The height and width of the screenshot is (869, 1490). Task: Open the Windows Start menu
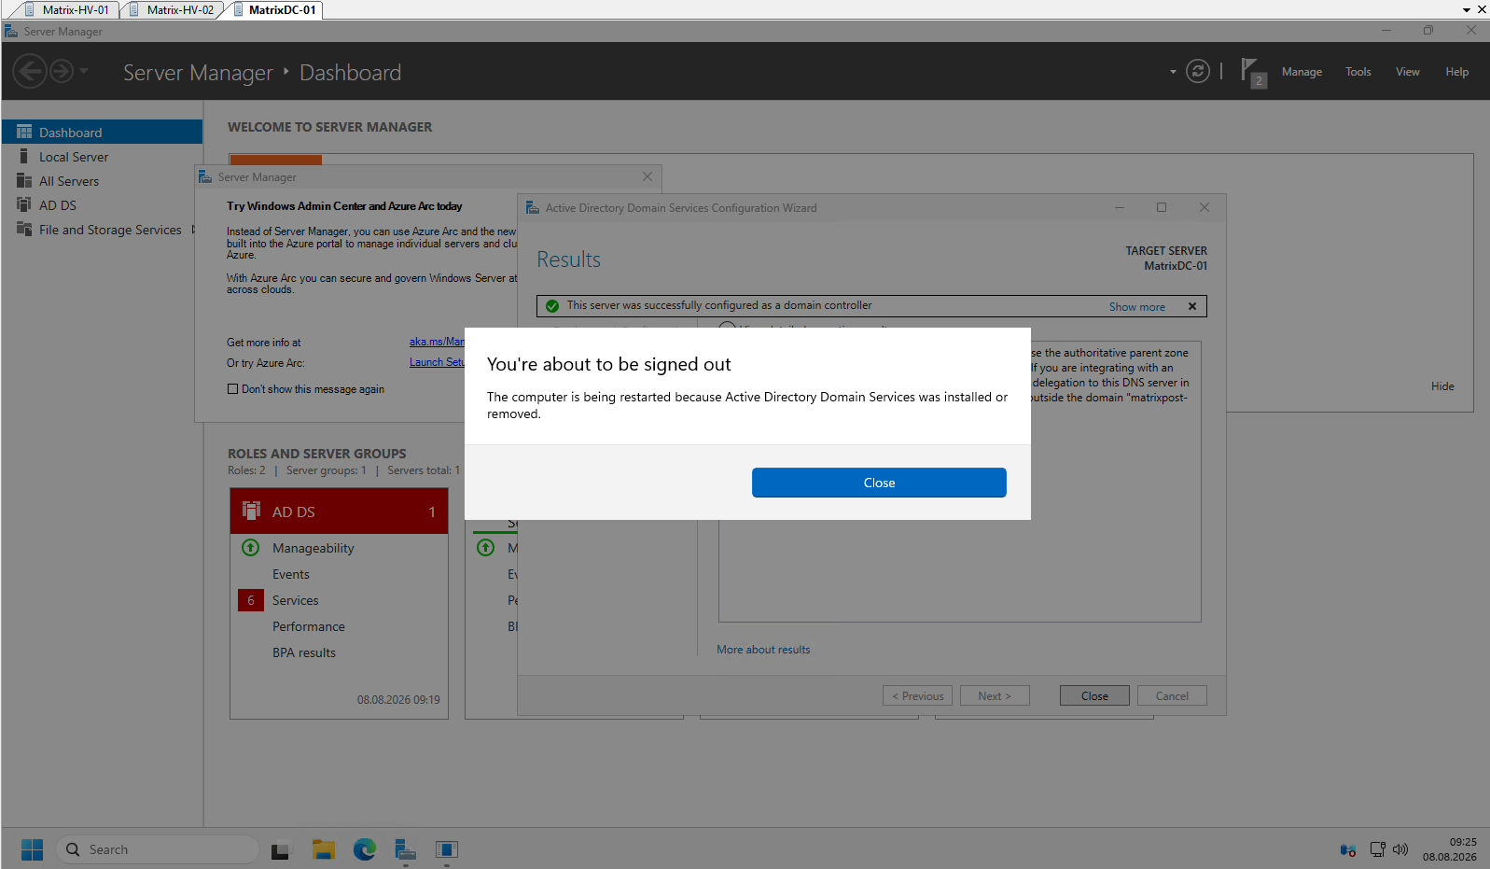[32, 849]
